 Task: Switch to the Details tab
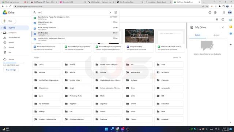(x=197, y=35)
